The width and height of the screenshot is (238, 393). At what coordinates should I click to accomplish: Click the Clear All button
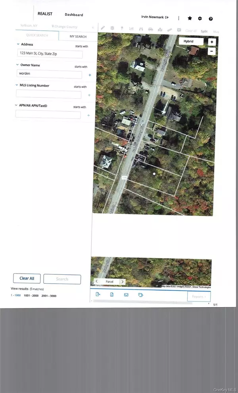27,278
